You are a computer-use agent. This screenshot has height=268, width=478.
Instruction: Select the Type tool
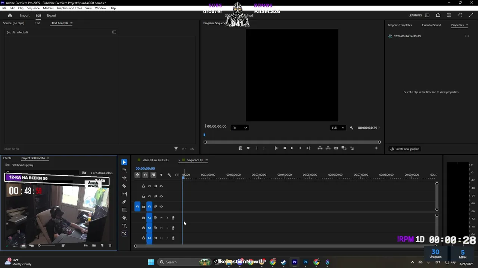pos(124,226)
